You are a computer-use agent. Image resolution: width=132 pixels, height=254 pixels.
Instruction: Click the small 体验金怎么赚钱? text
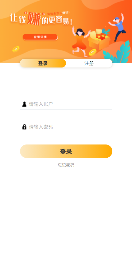click(59, 13)
